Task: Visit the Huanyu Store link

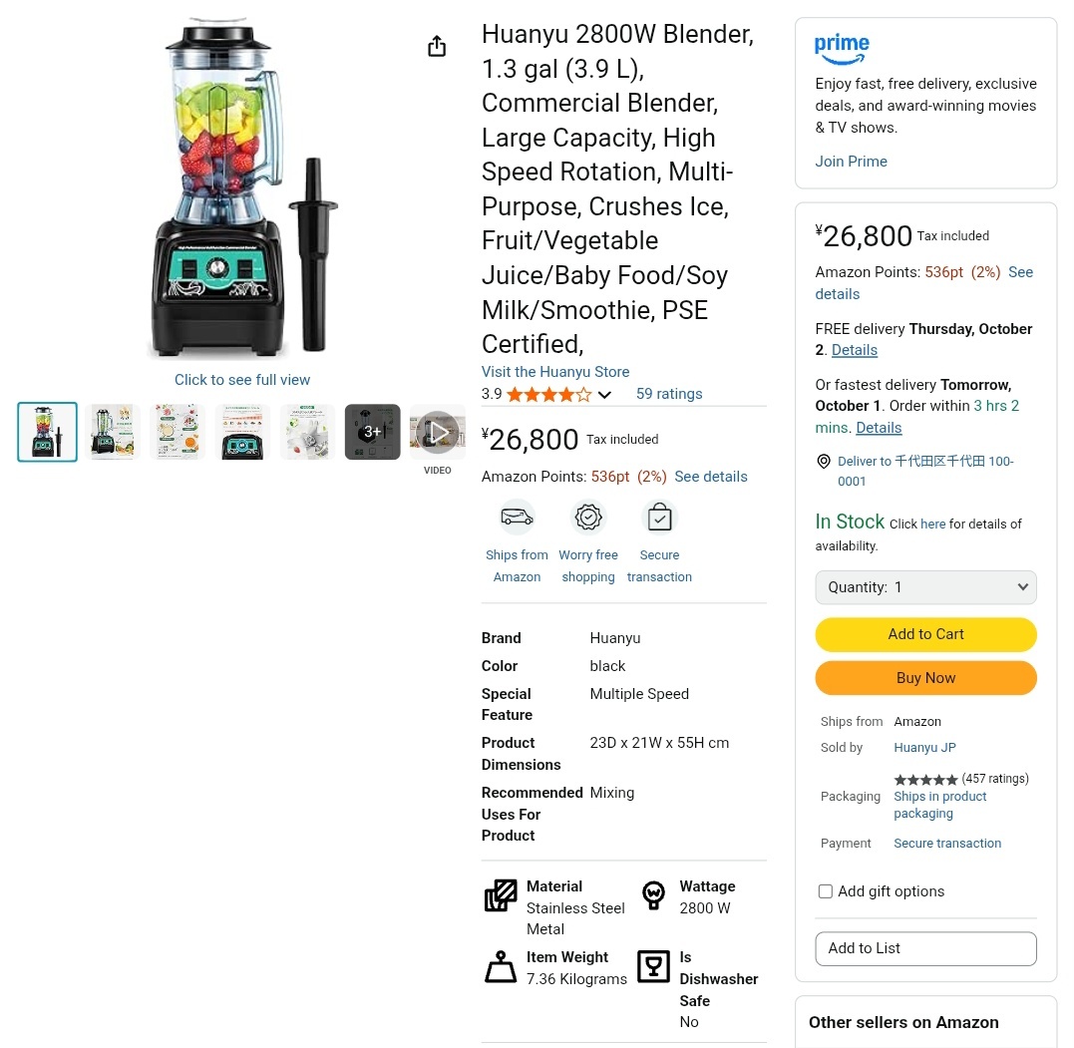Action: [555, 372]
